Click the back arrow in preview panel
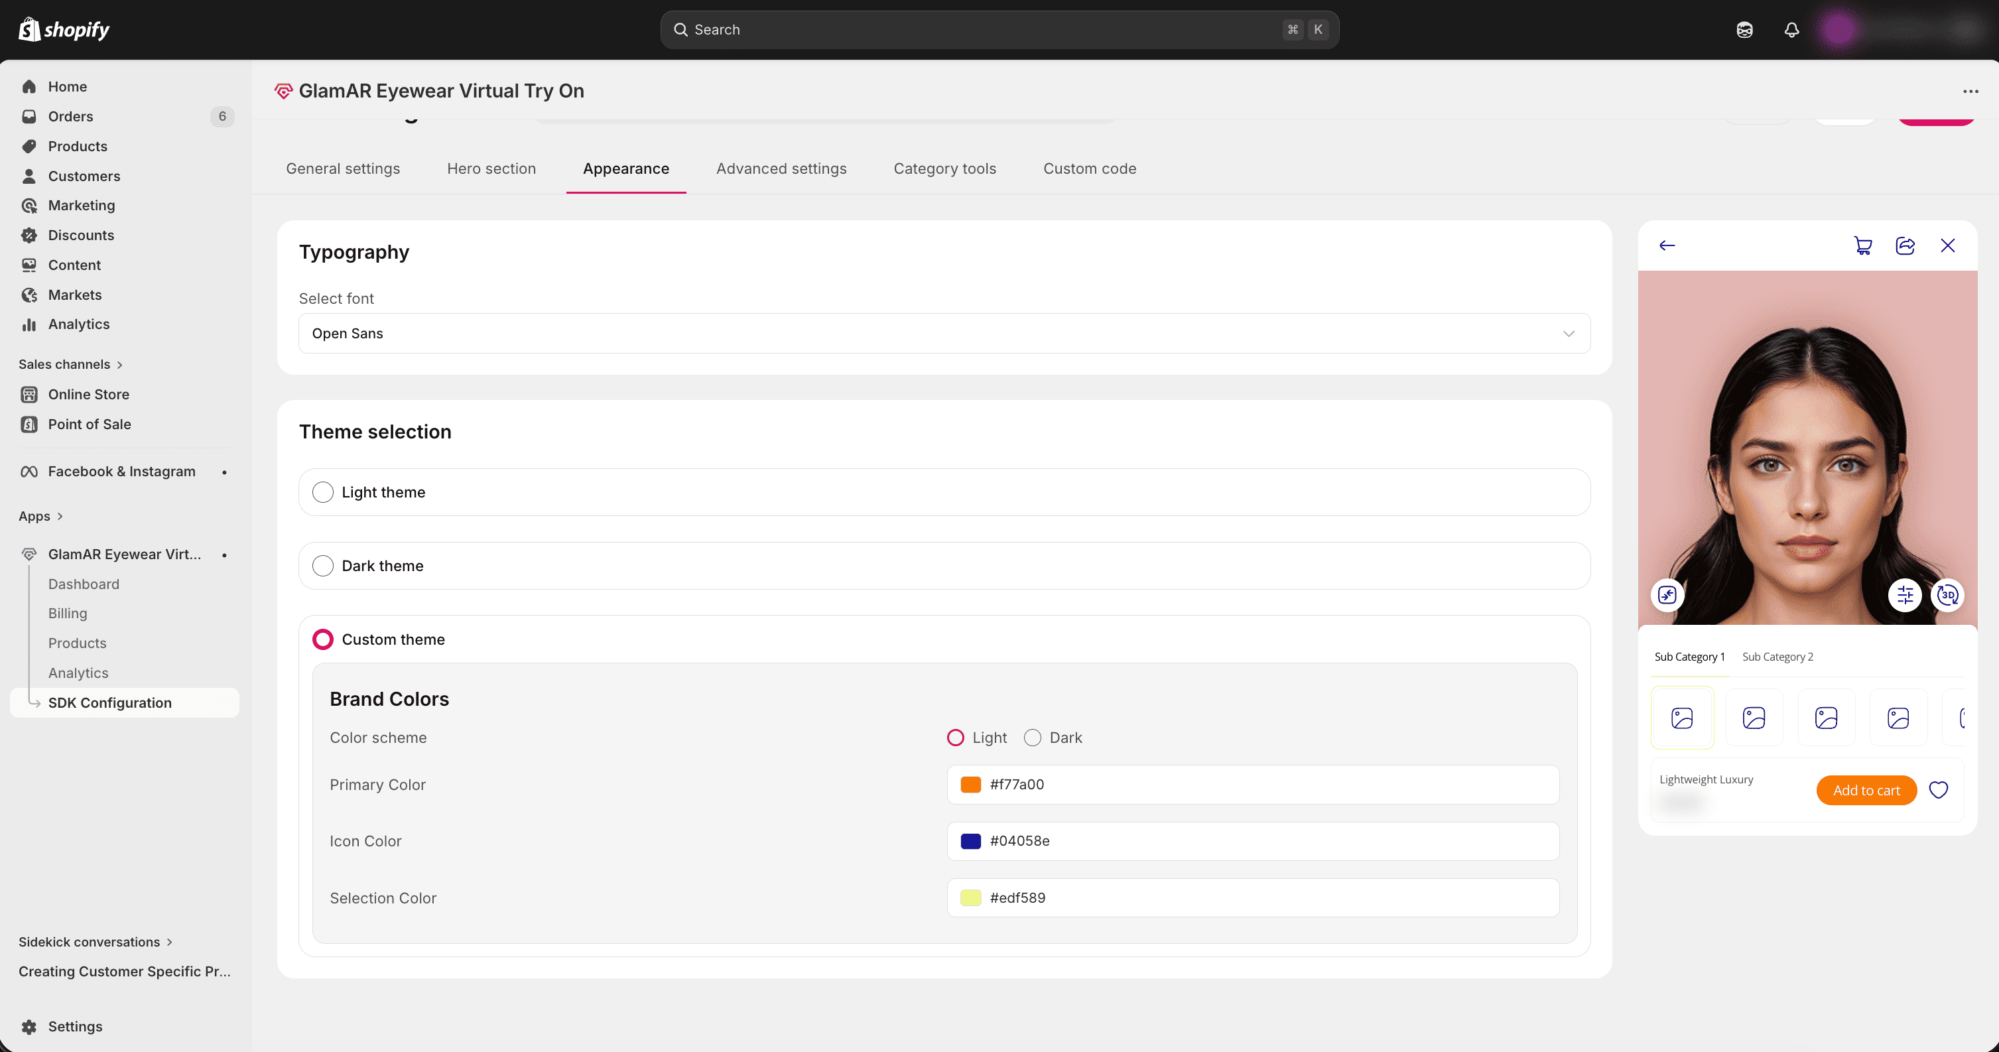Image resolution: width=1999 pixels, height=1052 pixels. pos(1667,246)
